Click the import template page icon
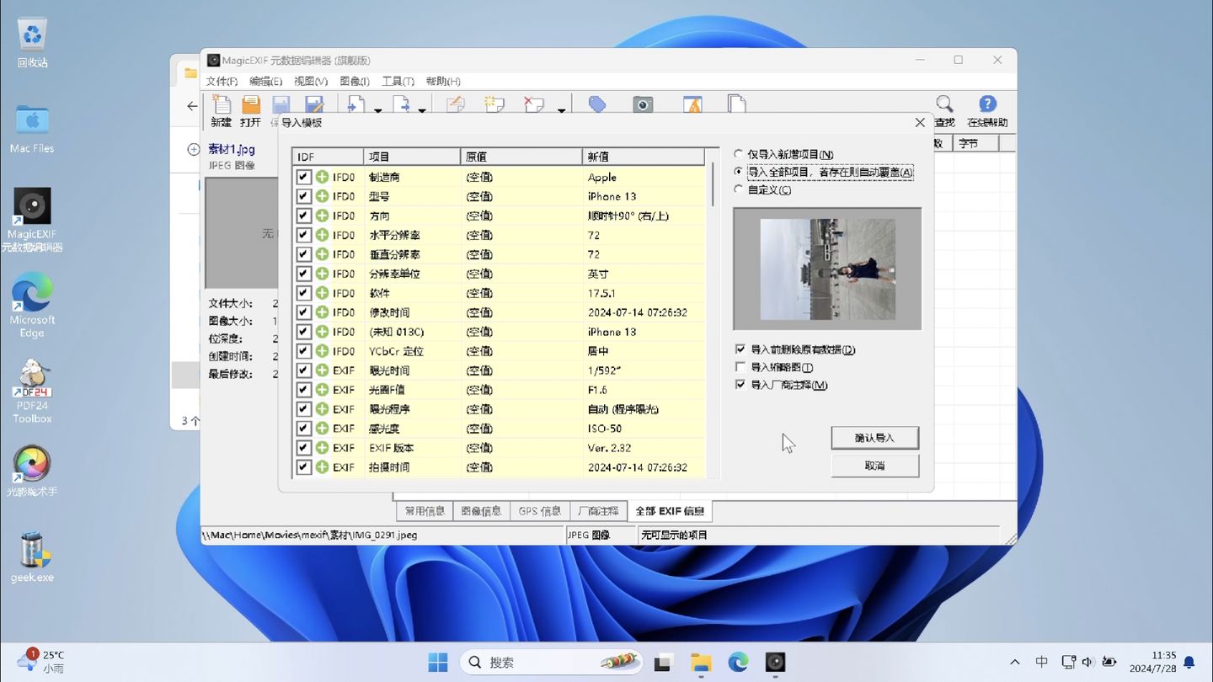Screen dimensions: 1213x682 point(356,104)
